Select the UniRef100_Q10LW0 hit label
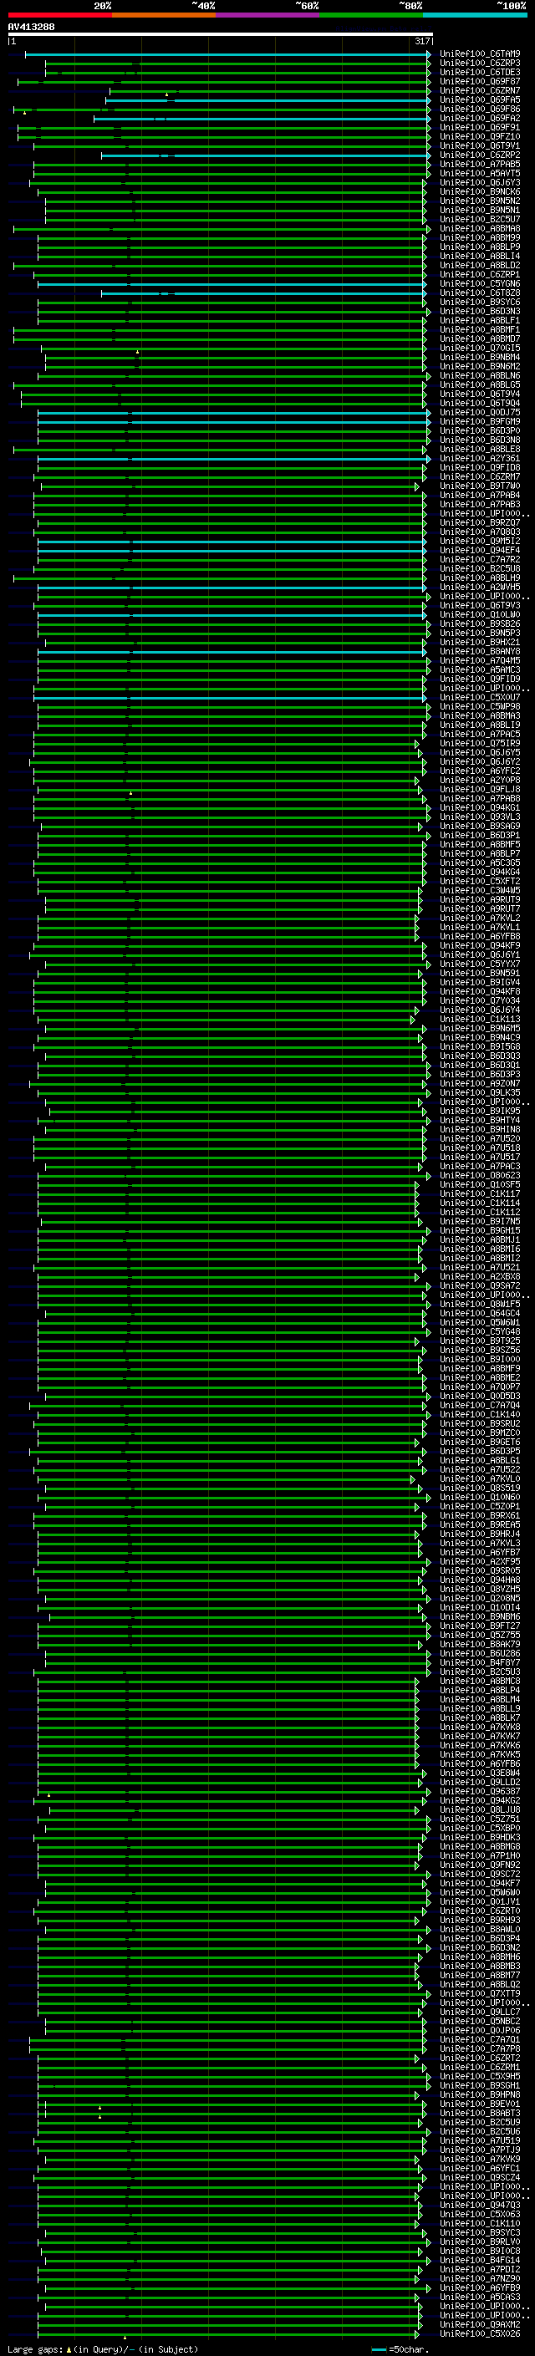The height and width of the screenshot is (2356, 535). coord(480,614)
